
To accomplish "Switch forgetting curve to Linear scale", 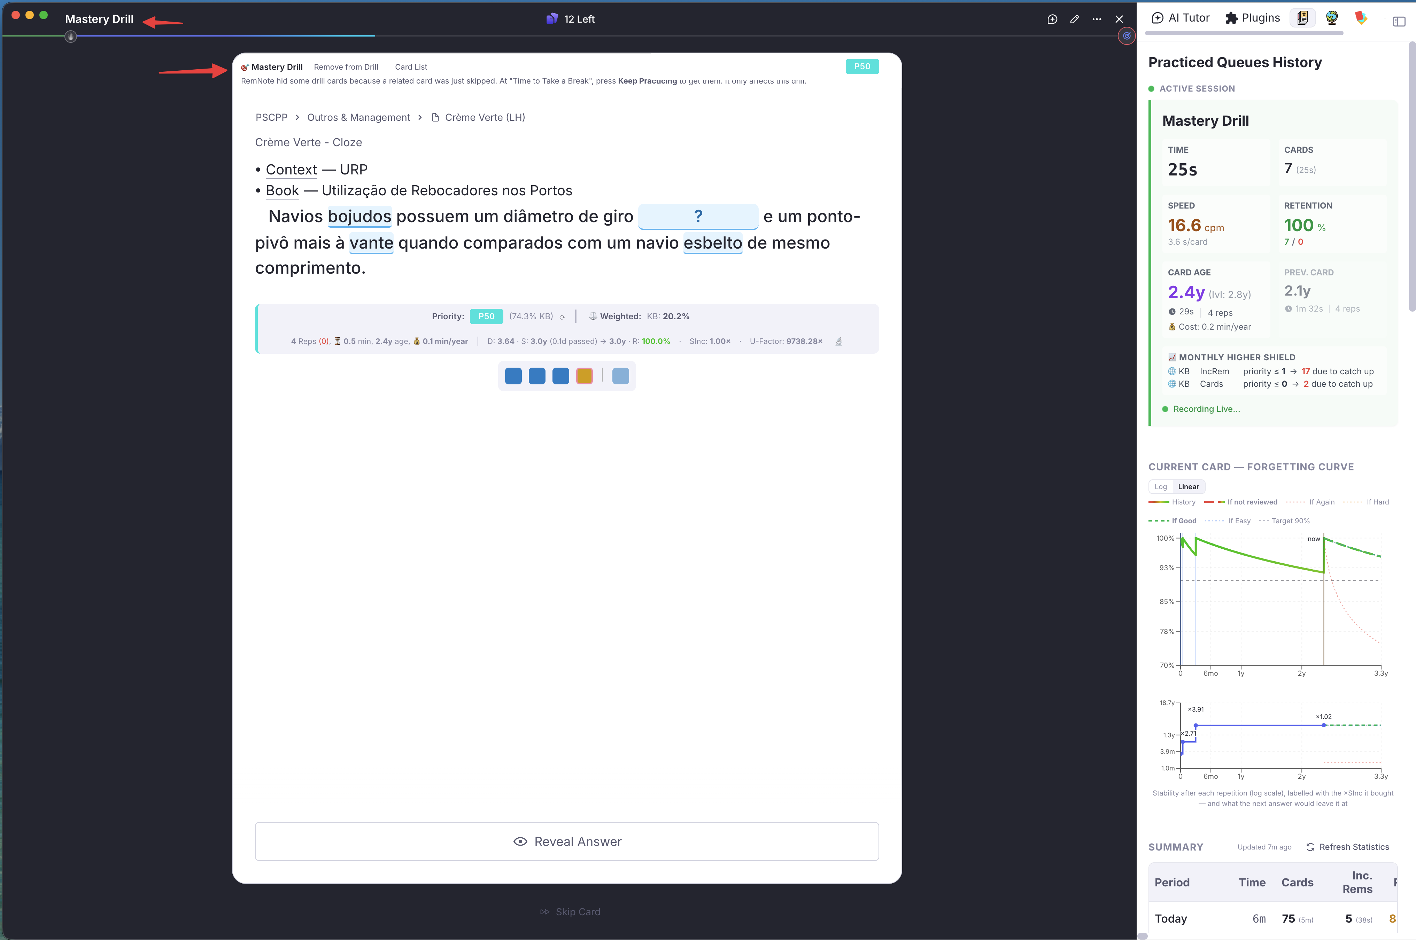I will 1188,487.
